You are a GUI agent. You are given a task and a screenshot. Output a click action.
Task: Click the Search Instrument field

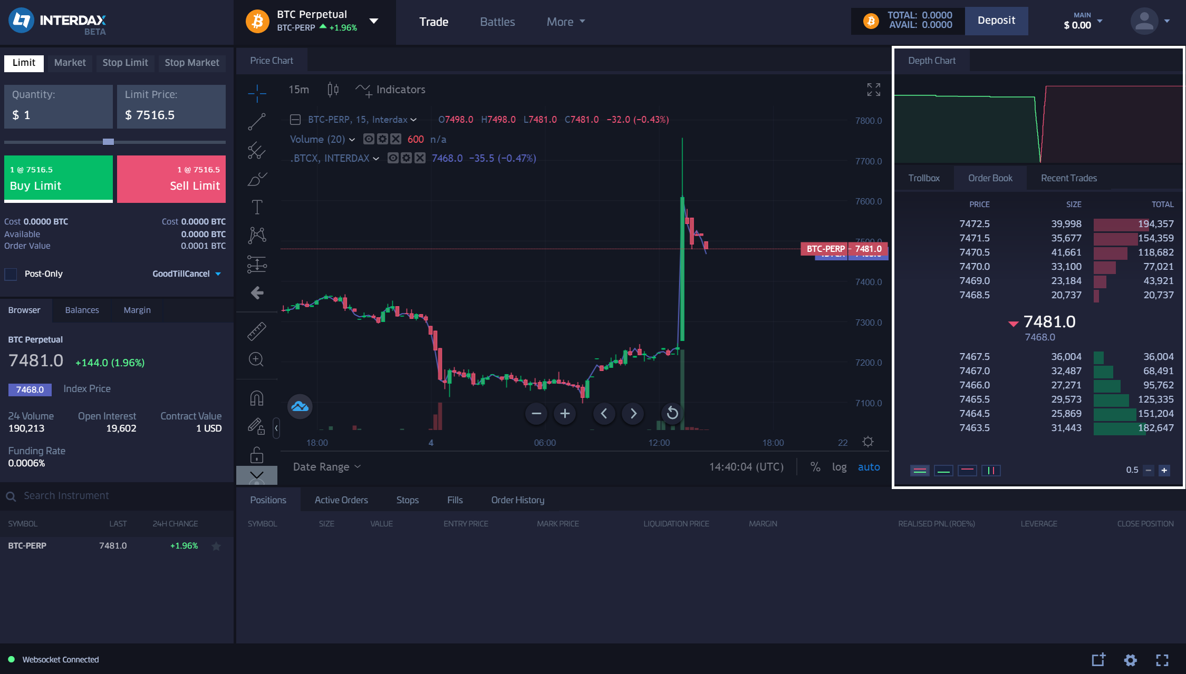[x=117, y=496]
